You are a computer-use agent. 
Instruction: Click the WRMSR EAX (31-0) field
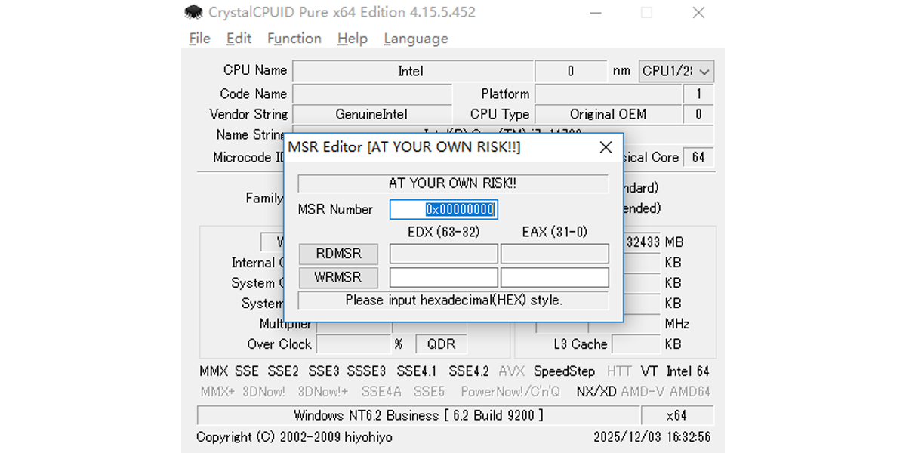555,277
